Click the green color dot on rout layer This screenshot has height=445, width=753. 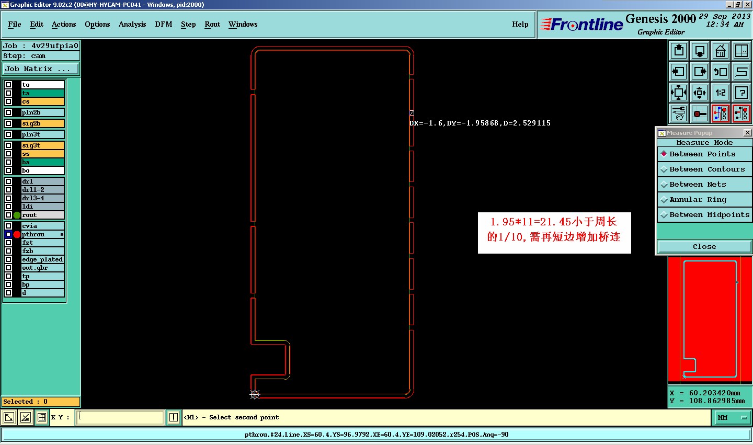[17, 215]
